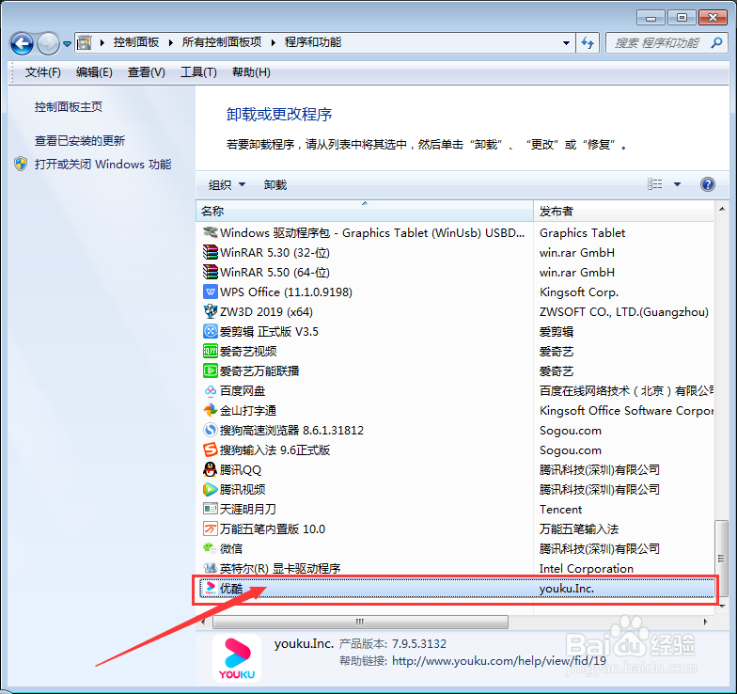This screenshot has height=694, width=737.
Task: Open the address bar history dropdown
Action: 566,43
